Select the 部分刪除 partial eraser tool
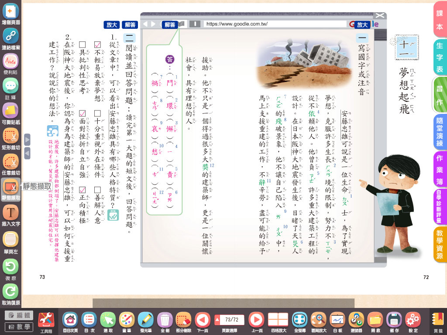 tap(183, 322)
